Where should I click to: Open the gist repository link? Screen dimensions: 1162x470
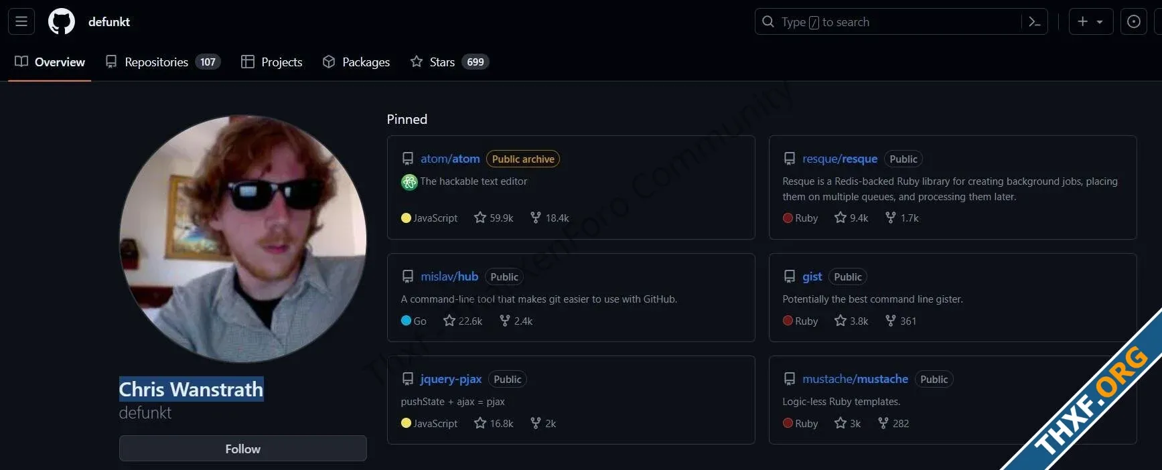(x=812, y=277)
